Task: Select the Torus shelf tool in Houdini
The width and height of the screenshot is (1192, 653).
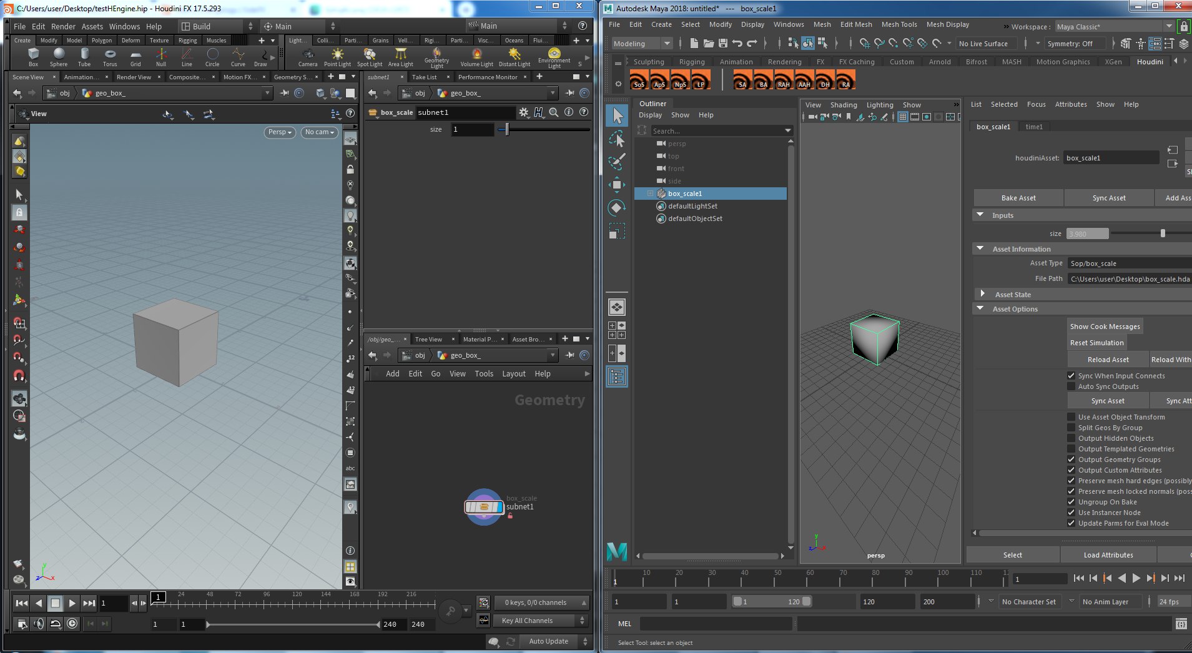Action: tap(110, 57)
